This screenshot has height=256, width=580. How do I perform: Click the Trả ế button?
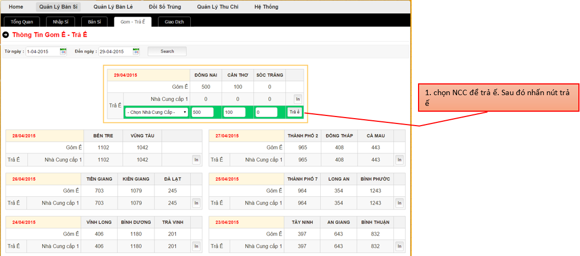click(295, 112)
